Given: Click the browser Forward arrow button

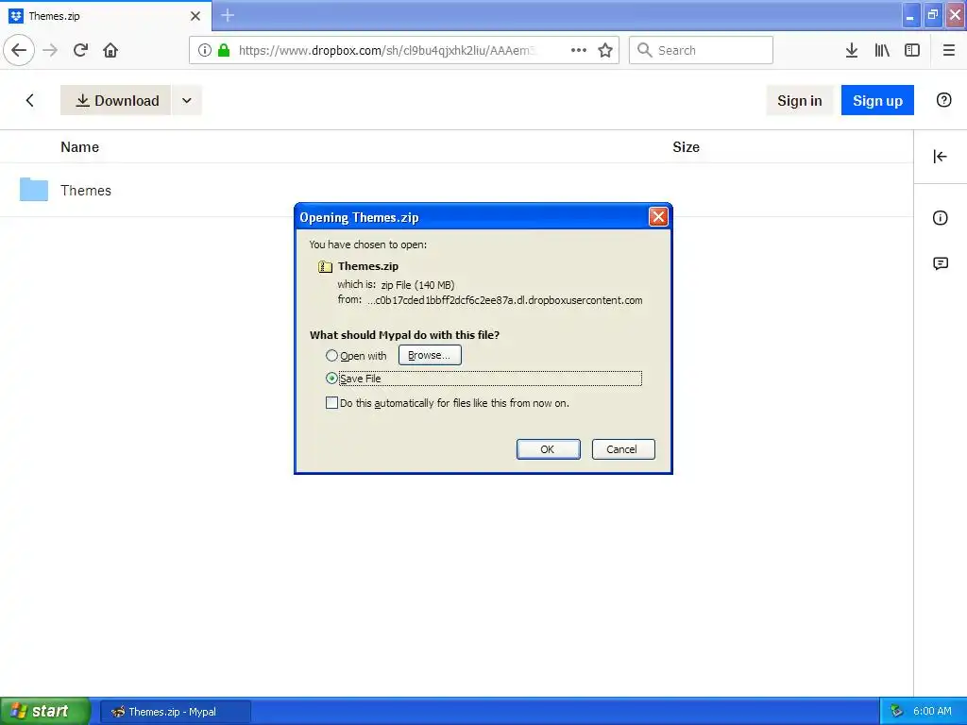Looking at the screenshot, I should (51, 50).
